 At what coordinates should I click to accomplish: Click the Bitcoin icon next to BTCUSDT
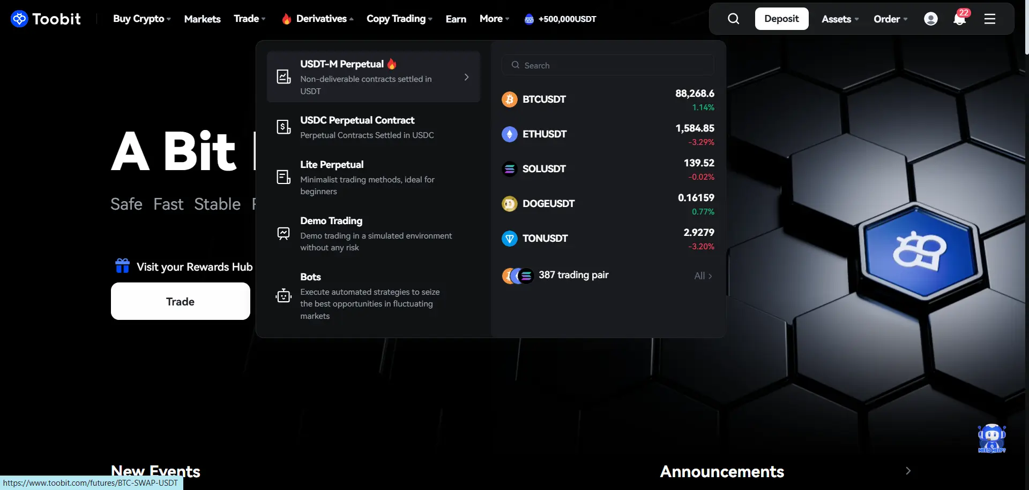click(x=509, y=99)
